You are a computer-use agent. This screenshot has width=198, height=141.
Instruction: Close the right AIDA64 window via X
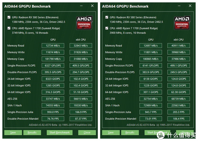tap(190, 6)
